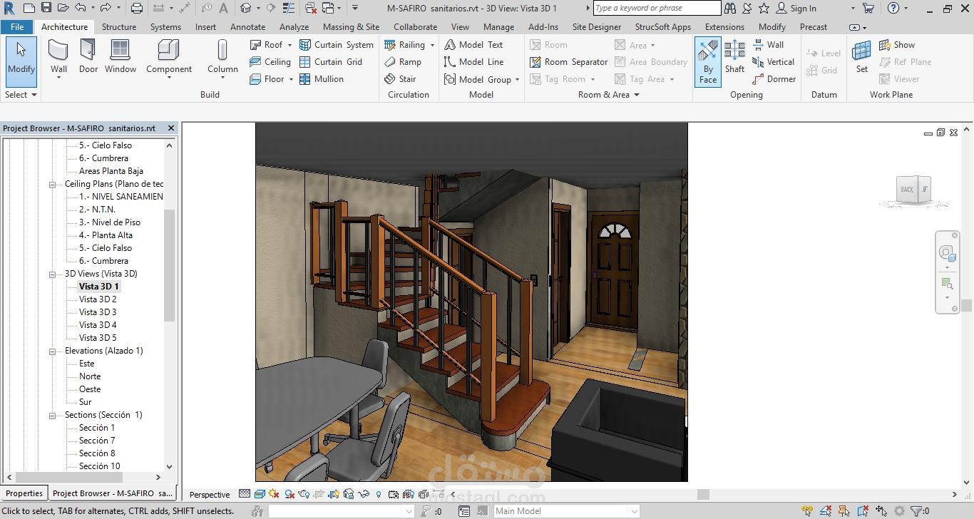Viewport: 974px width, 519px height.
Task: Click the Close Inactive Views icon
Action: tap(311, 9)
